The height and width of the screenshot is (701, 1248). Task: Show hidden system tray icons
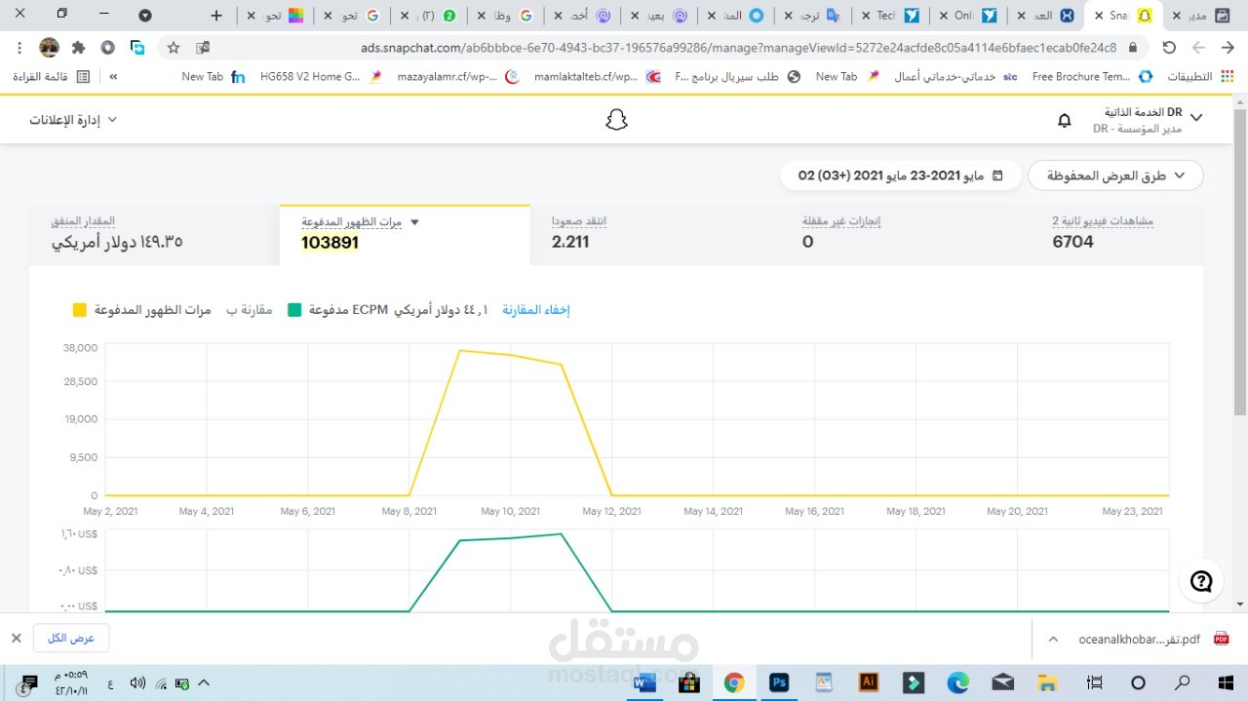[204, 683]
